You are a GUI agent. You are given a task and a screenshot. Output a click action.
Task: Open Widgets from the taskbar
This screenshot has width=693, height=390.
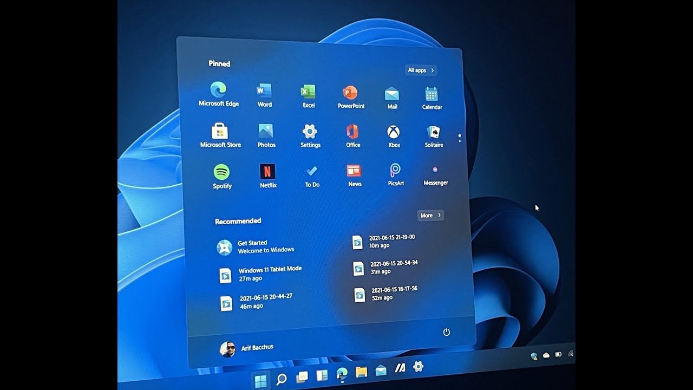click(322, 375)
